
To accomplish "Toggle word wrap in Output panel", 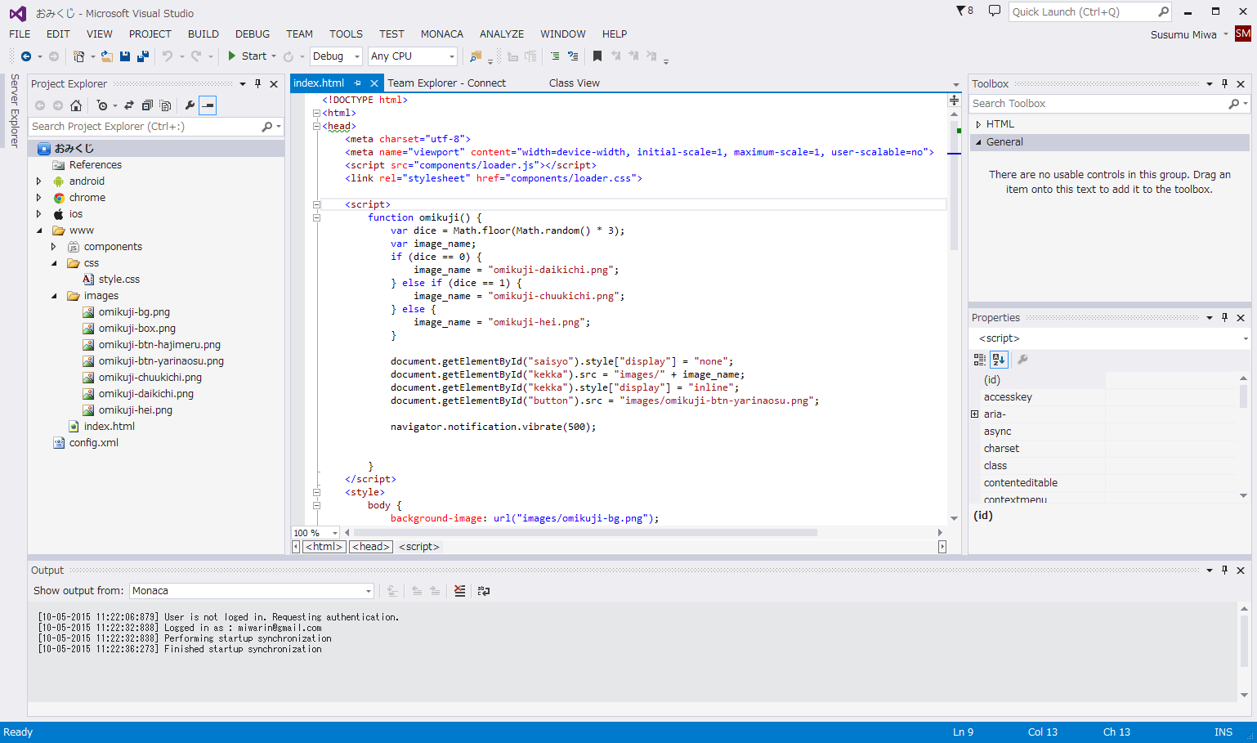I will pyautogui.click(x=484, y=591).
